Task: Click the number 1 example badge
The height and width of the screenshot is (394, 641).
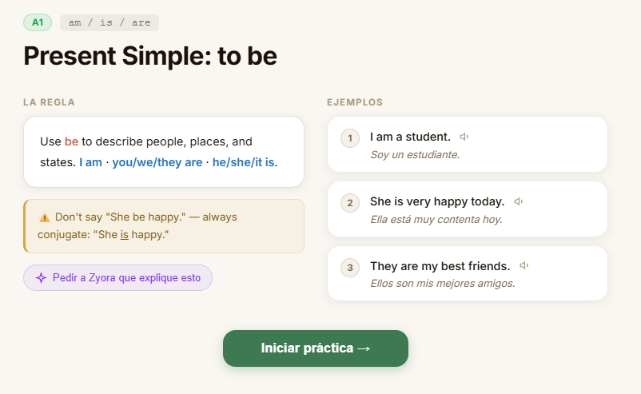Action: pos(350,138)
